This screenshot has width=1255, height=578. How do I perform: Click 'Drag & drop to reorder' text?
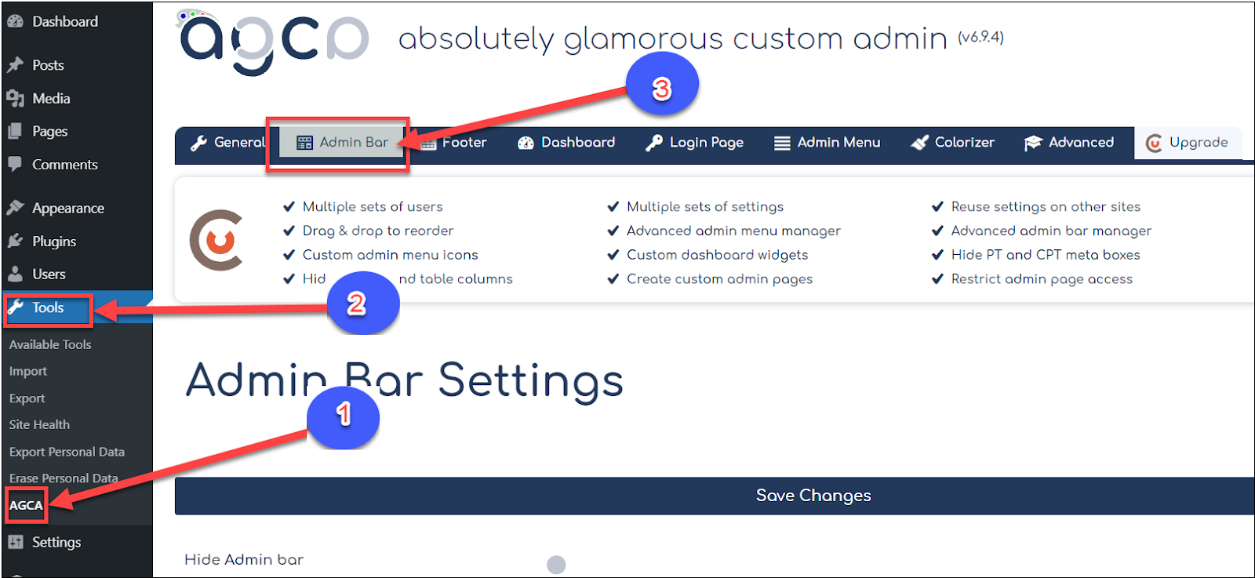point(378,231)
